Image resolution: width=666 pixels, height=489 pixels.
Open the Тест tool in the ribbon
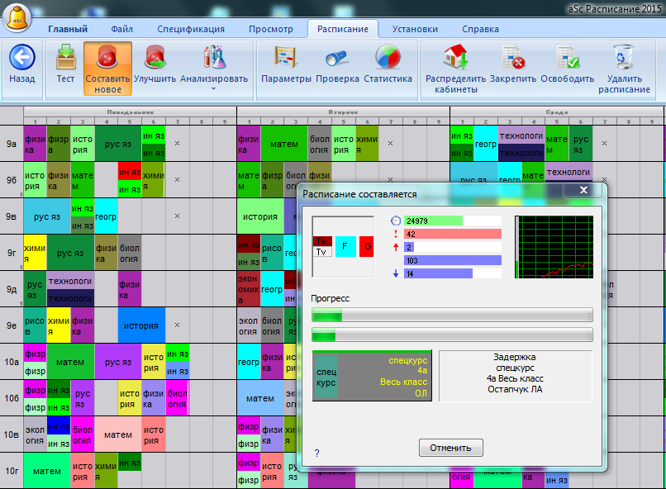tap(65, 58)
